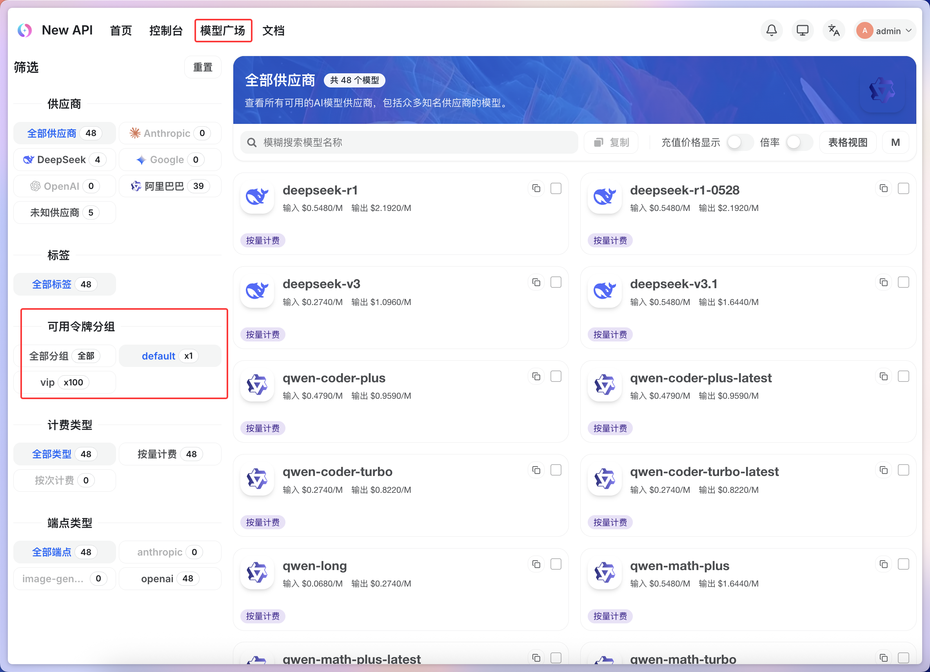
Task: Click the qwen-math-plus model title
Action: click(x=679, y=566)
